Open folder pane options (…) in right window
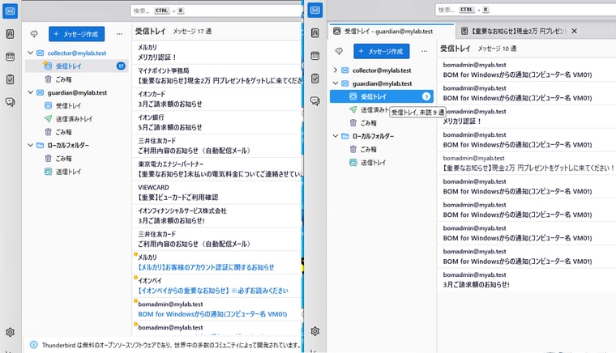The width and height of the screenshot is (616, 353). click(424, 51)
